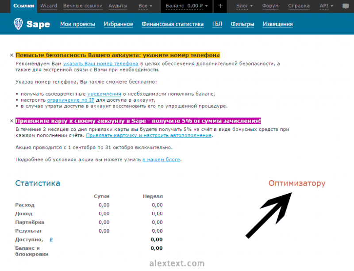Open Финансовая статистика page
This screenshot has width=354, height=271.
(173, 24)
